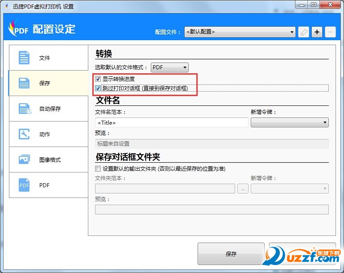Uncheck 跳过打印对话框 checkbox
Viewport: 344px width, 273px height.
(x=98, y=88)
